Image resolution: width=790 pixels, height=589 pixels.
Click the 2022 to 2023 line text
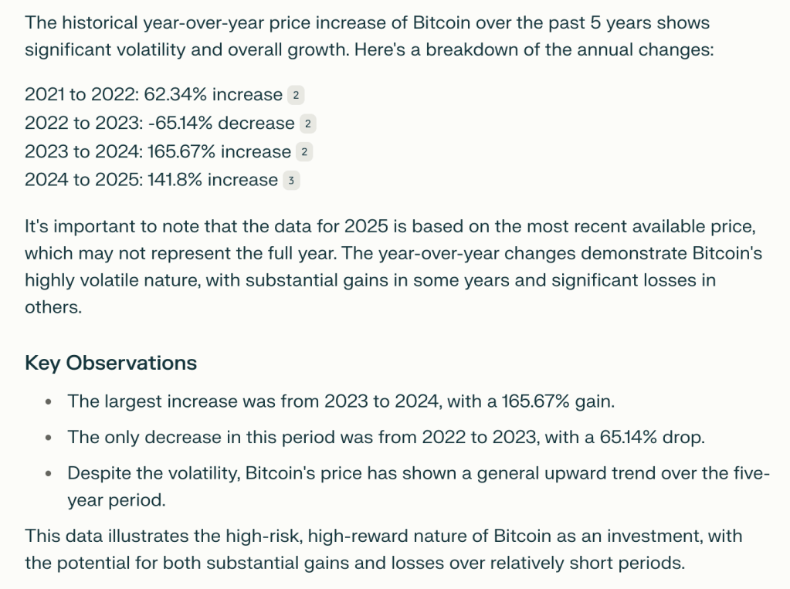tap(159, 124)
